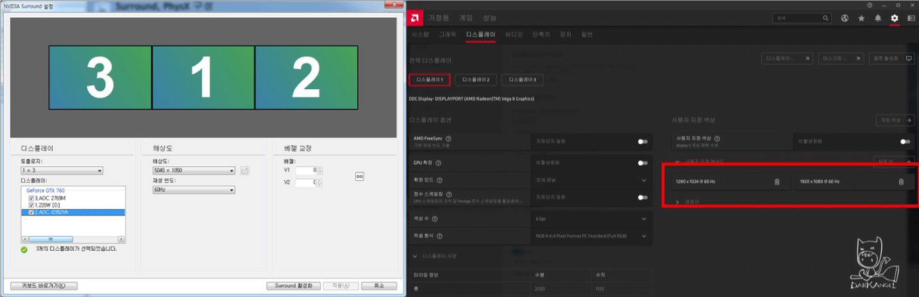Select the 디스플레이 3 button
919x297 pixels.
click(x=522, y=80)
